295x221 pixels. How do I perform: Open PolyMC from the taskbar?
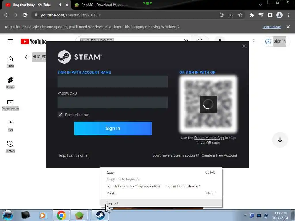pos(79,215)
